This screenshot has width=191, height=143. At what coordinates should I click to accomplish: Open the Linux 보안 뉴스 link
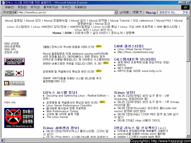(x=102, y=30)
